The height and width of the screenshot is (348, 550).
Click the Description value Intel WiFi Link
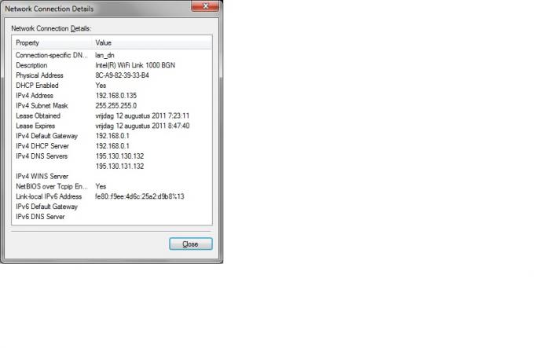[x=135, y=65]
